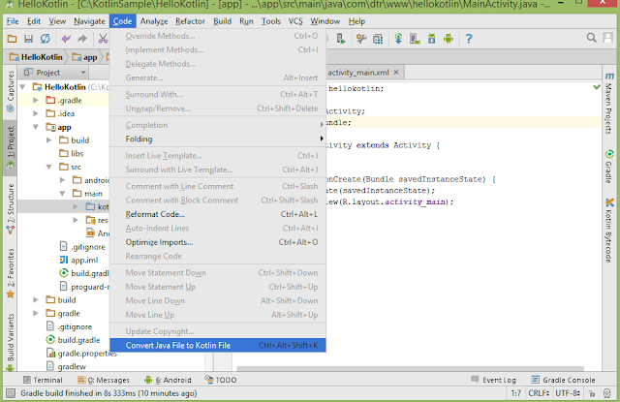The width and height of the screenshot is (620, 402).
Task: Toggle the 1: Project side tool window
Action: click(11, 148)
